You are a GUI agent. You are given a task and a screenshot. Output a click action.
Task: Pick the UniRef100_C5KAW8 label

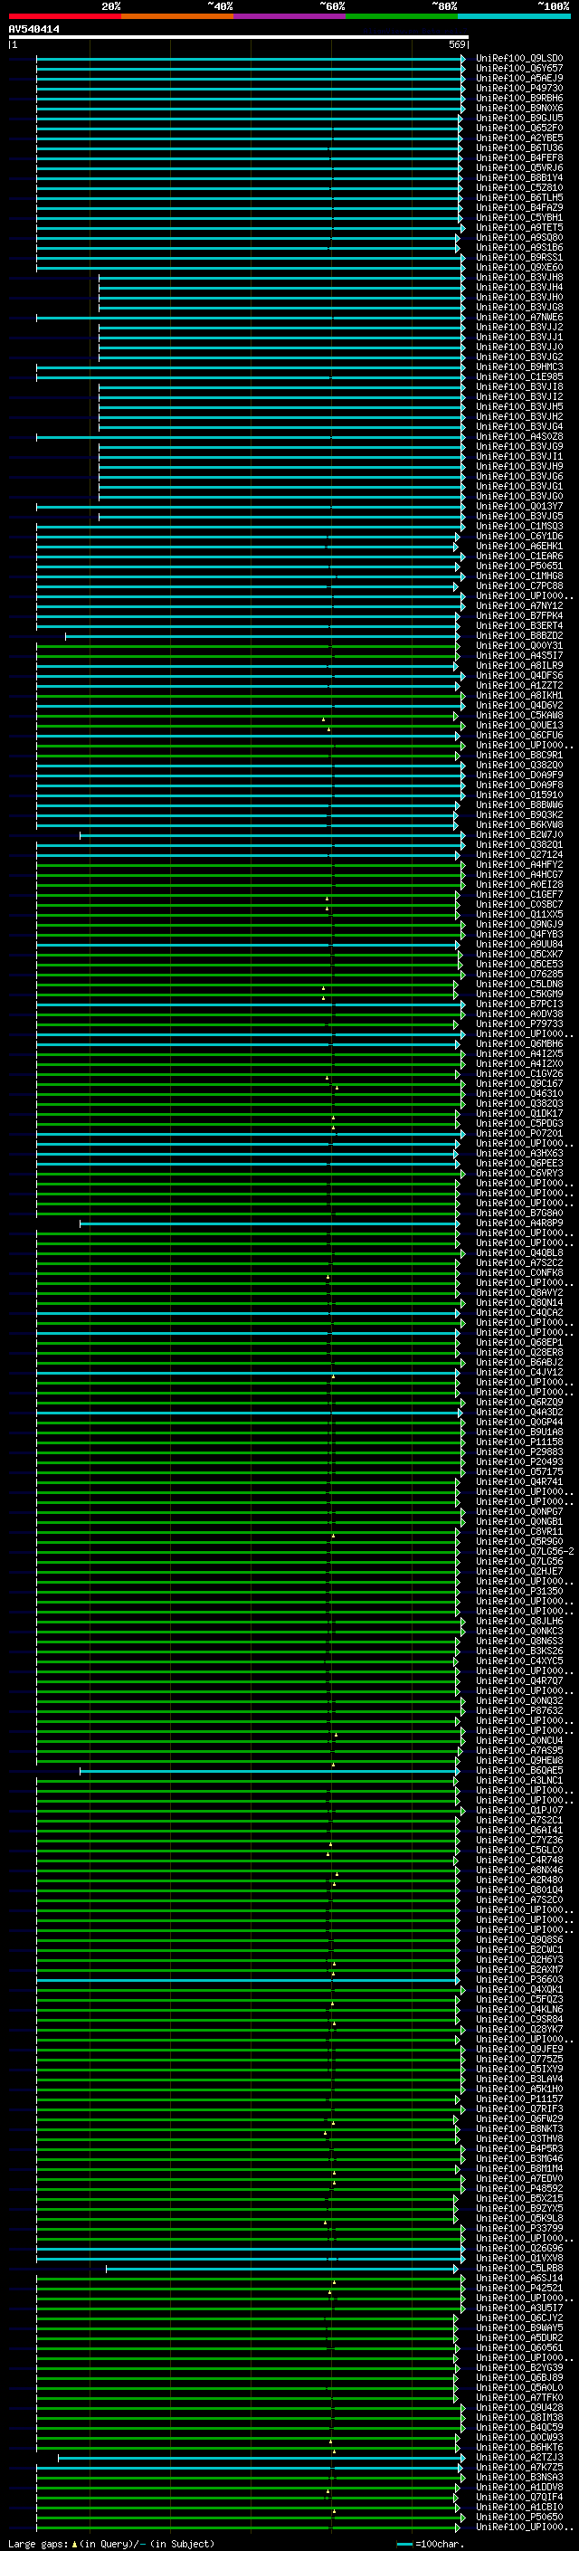[x=518, y=715]
